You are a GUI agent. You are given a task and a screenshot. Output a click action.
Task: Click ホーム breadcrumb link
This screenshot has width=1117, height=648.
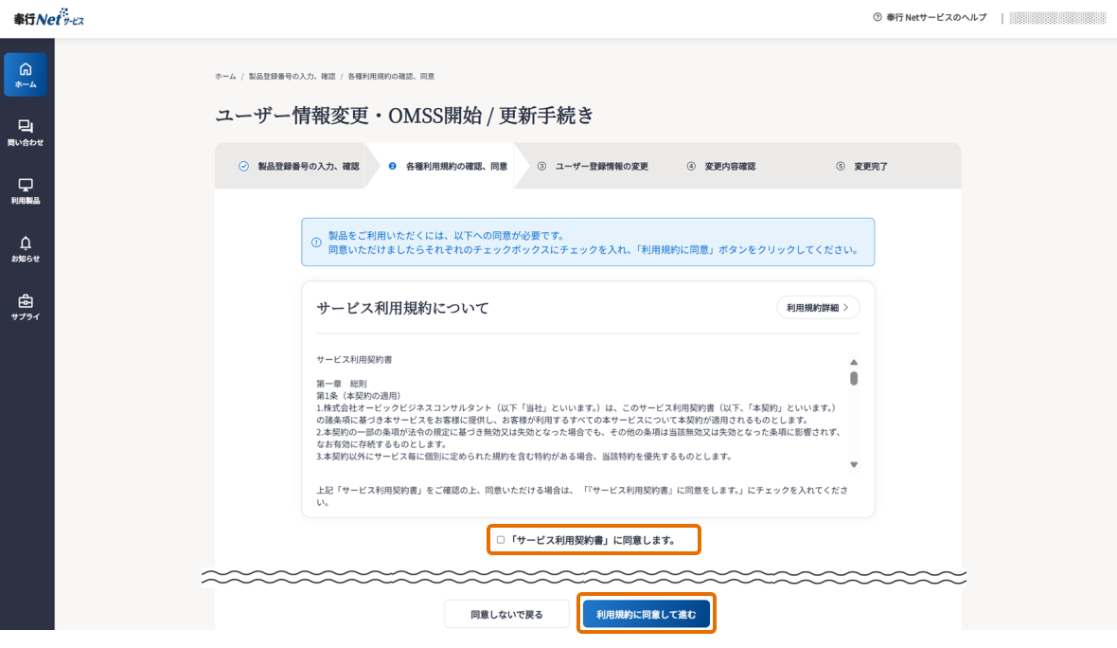tap(225, 76)
